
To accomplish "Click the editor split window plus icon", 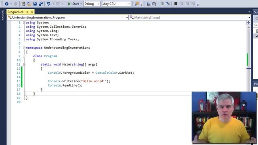I will click(249, 23).
